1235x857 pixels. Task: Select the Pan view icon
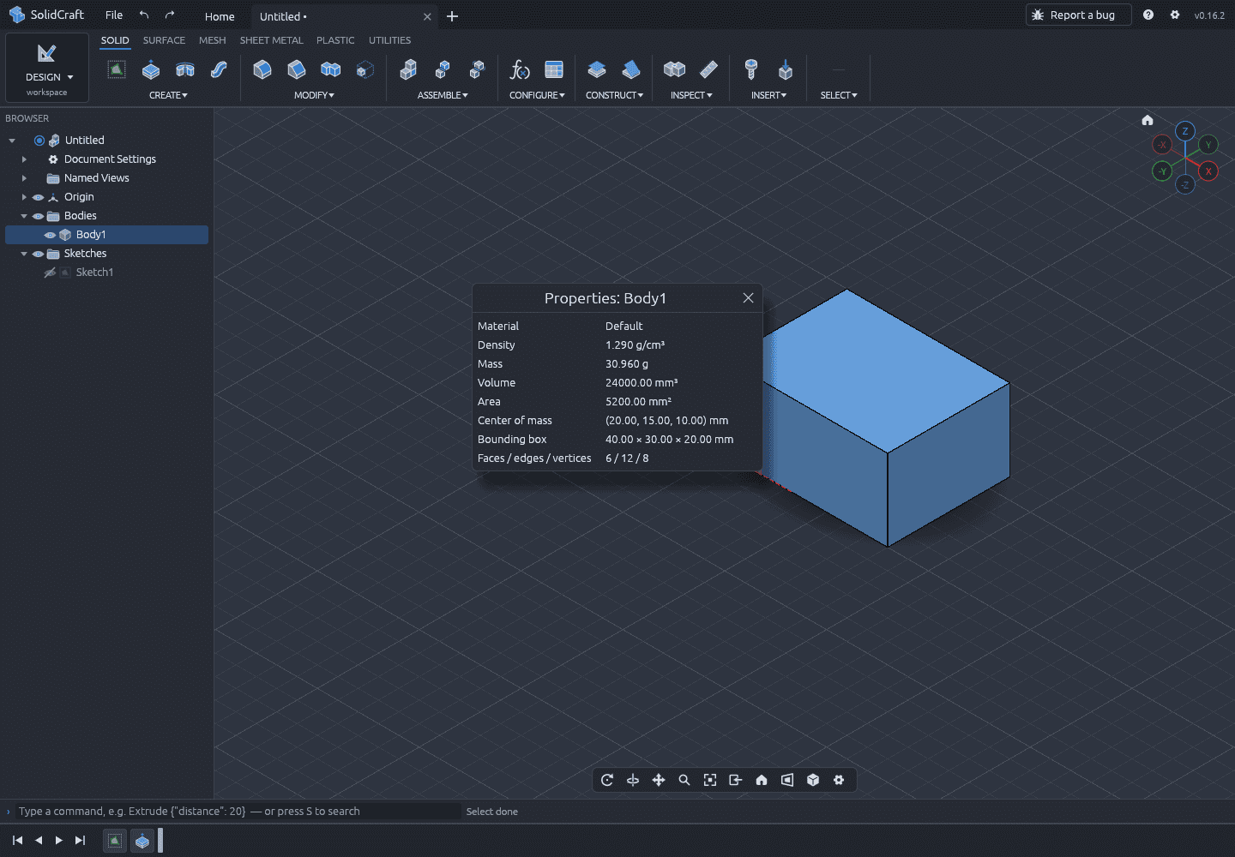click(x=659, y=780)
